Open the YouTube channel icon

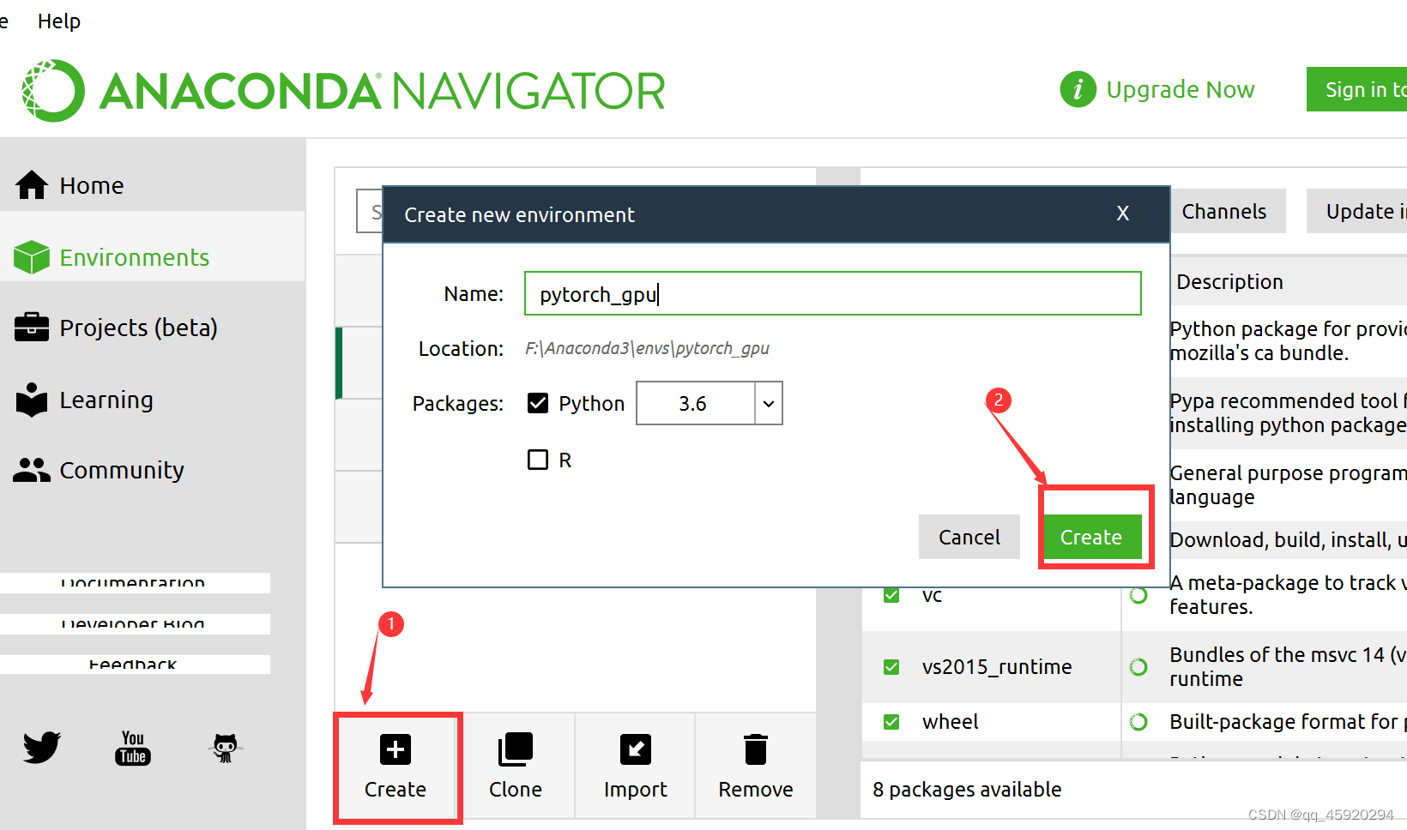[133, 748]
